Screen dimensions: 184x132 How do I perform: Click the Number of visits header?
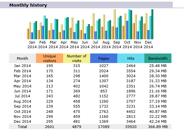coord(77,58)
